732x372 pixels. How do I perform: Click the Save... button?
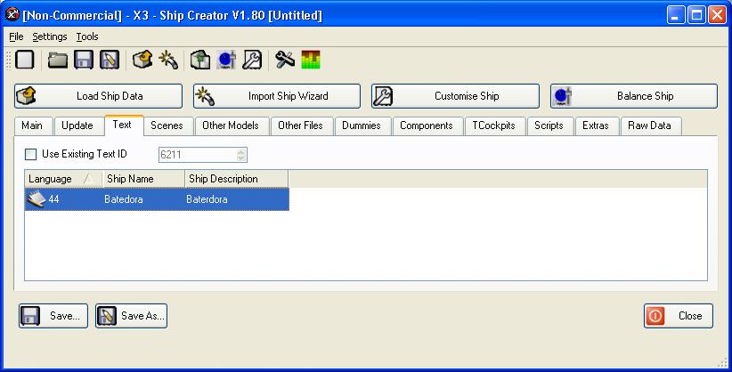click(53, 316)
